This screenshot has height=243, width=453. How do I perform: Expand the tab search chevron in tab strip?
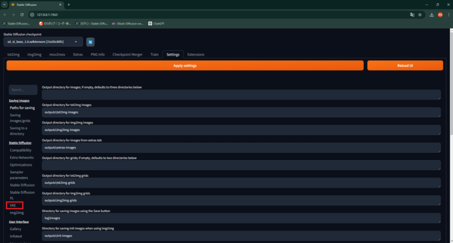click(x=4, y=4)
